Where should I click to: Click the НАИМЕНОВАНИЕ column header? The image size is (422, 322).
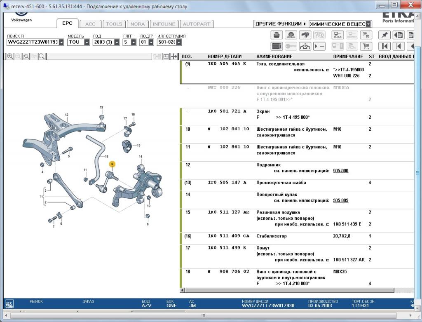[x=274, y=56]
